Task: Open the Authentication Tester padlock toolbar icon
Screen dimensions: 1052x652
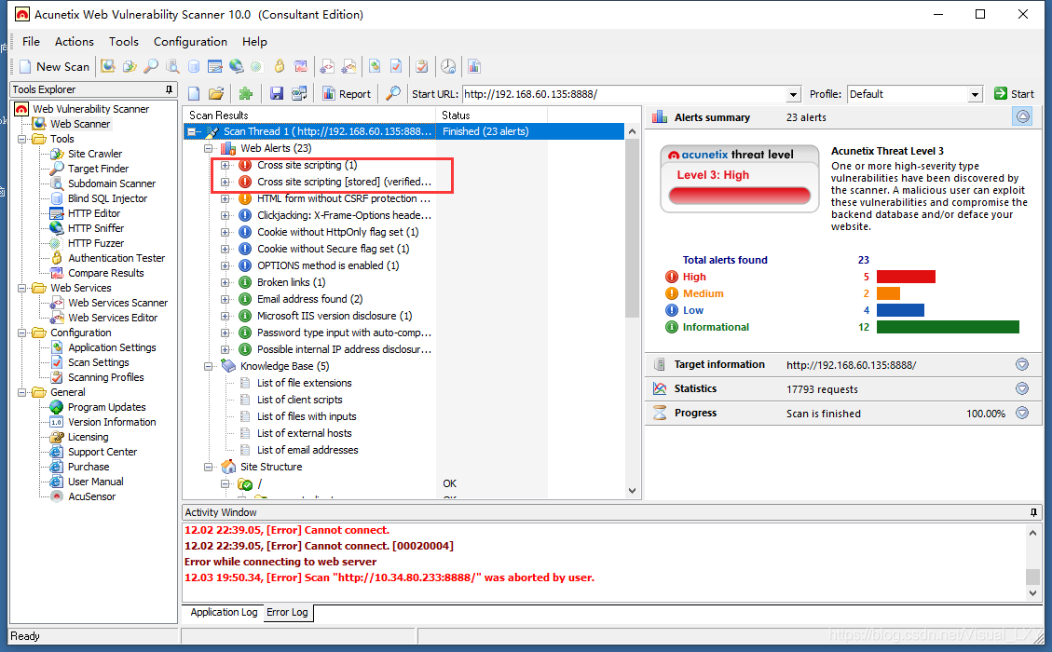Action: 280,66
